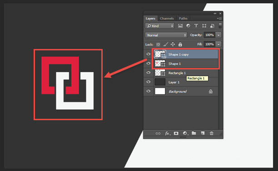The width and height of the screenshot is (278, 171).
Task: Add a layer mask icon
Action: tap(176, 133)
